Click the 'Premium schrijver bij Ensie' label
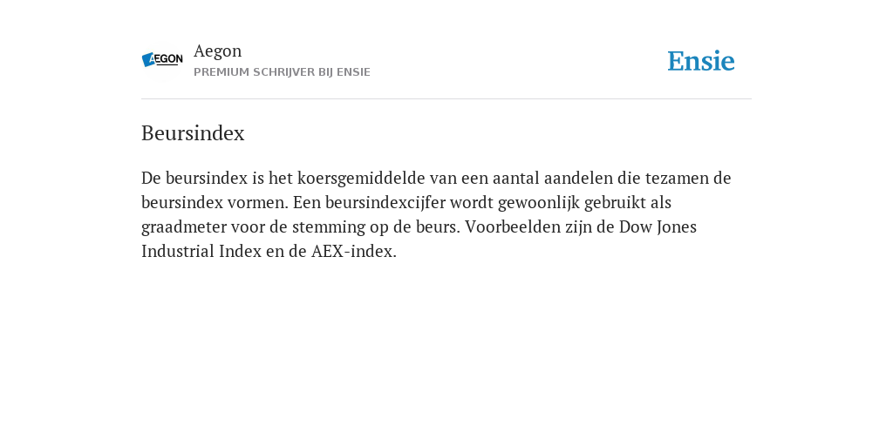This screenshot has height=446, width=893. (282, 72)
